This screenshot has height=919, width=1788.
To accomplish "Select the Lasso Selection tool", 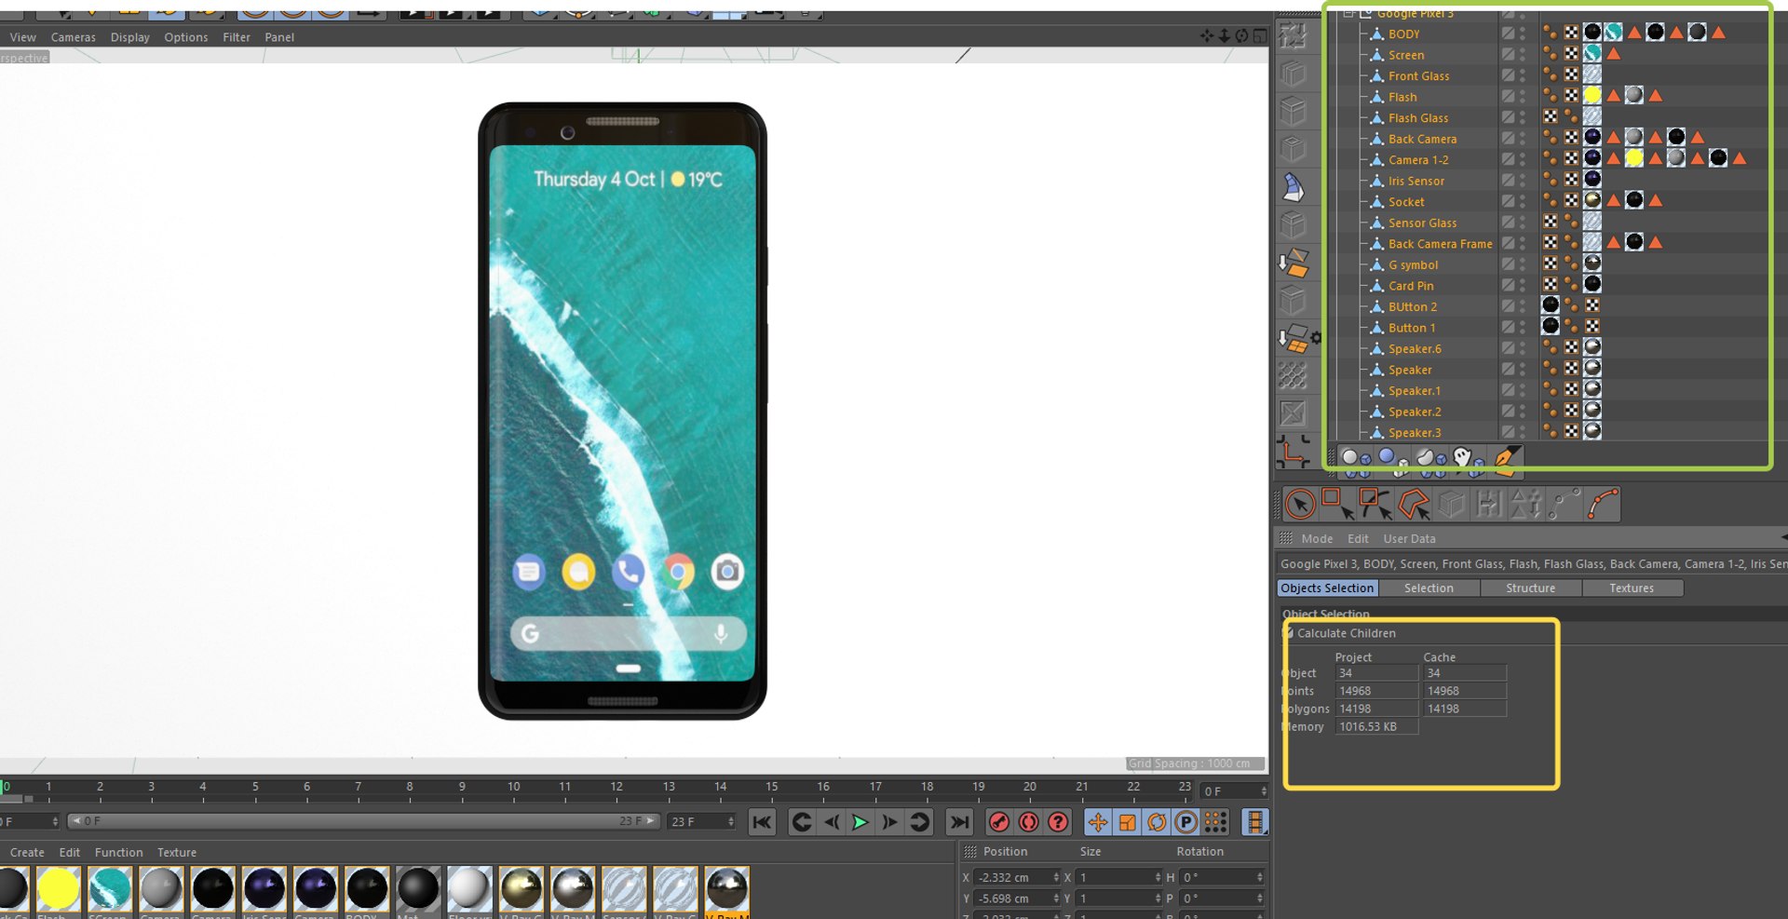I will click(x=1375, y=505).
